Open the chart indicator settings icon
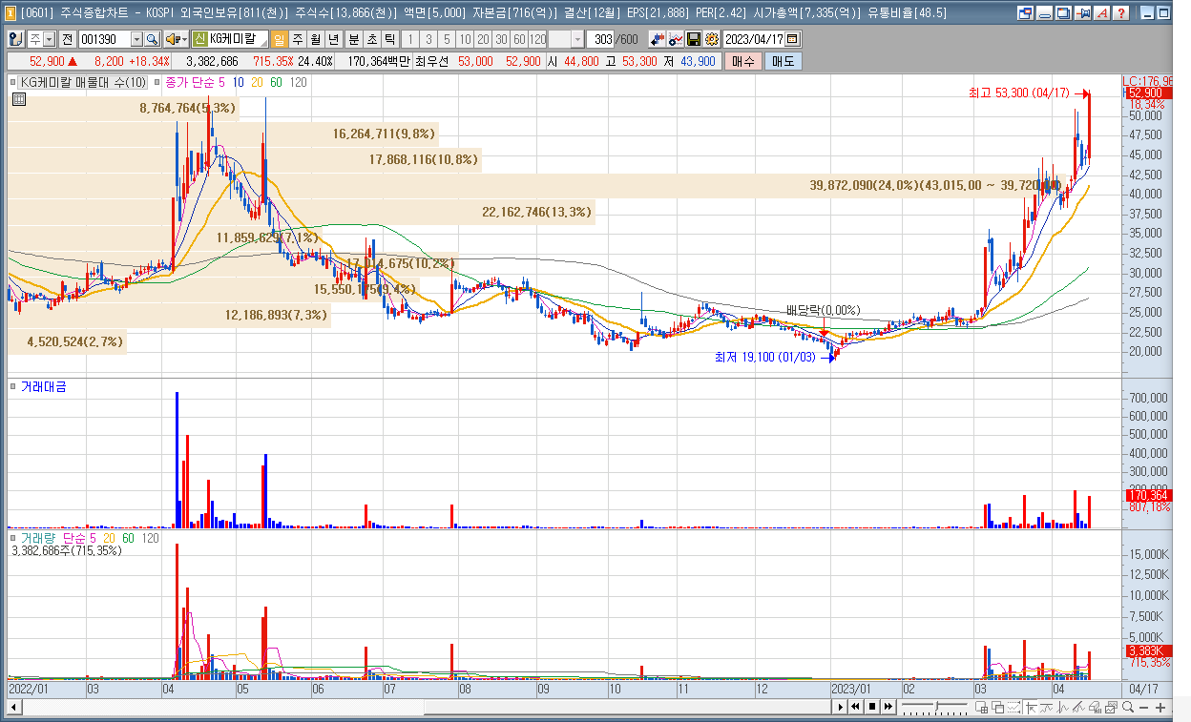Viewport: 1191px width, 722px height. click(676, 39)
